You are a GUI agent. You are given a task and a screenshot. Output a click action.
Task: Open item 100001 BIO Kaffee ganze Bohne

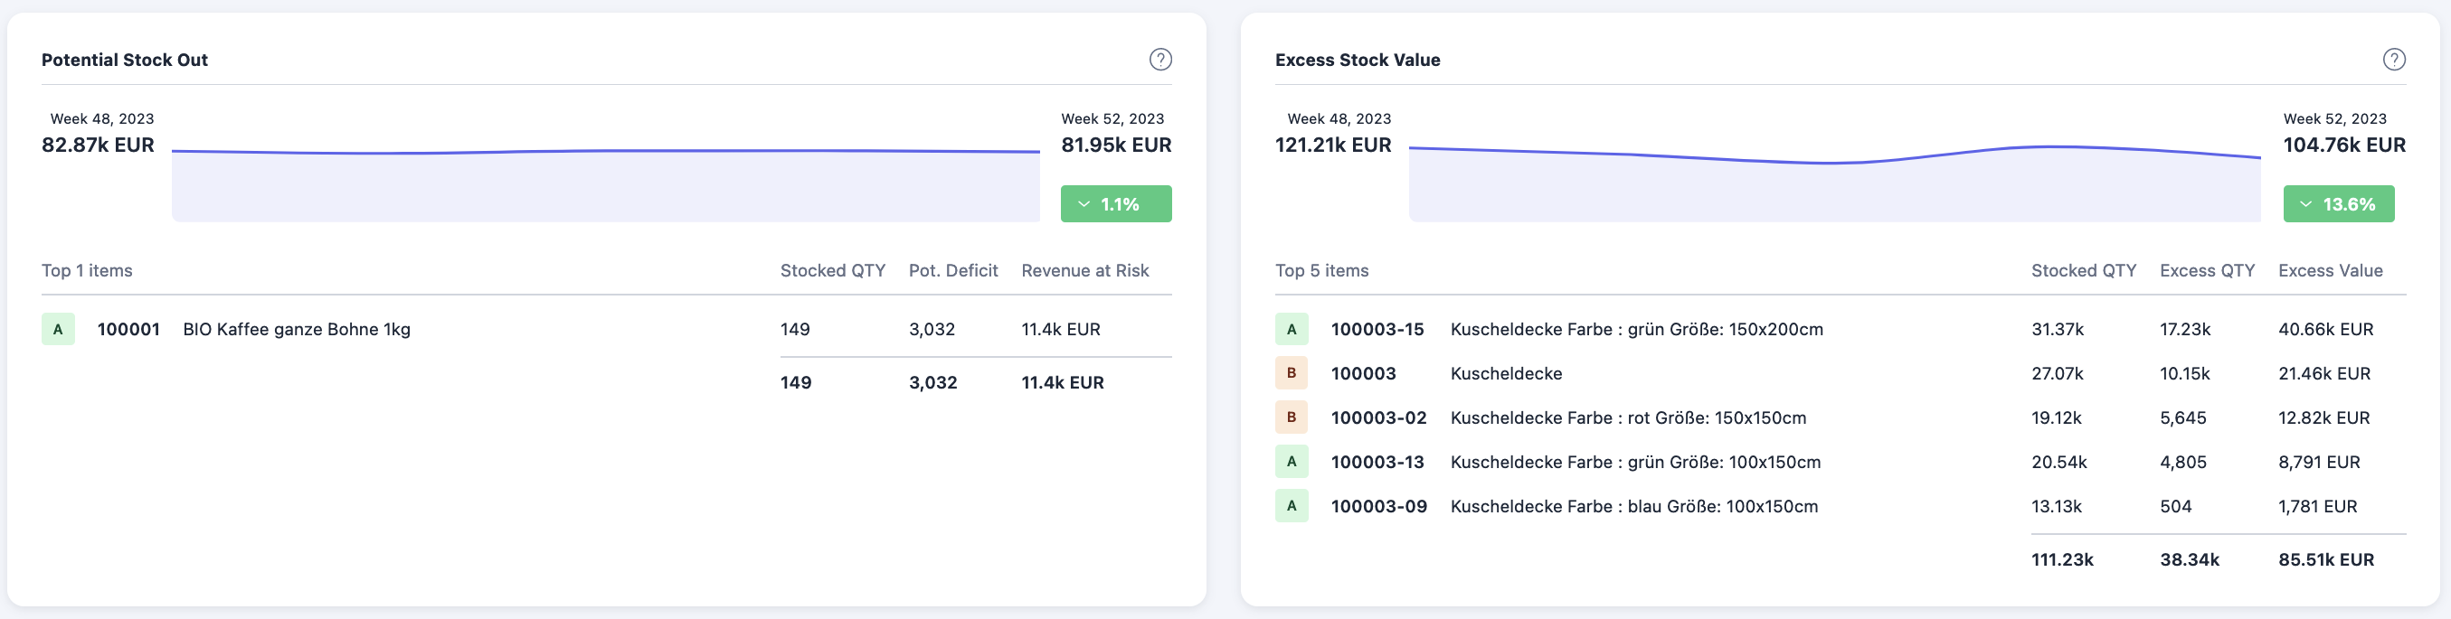(x=296, y=330)
